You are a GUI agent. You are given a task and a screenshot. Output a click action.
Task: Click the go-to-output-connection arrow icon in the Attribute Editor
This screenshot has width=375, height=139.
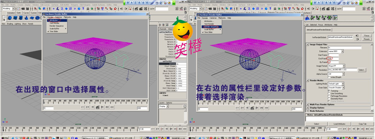click(x=358, y=39)
